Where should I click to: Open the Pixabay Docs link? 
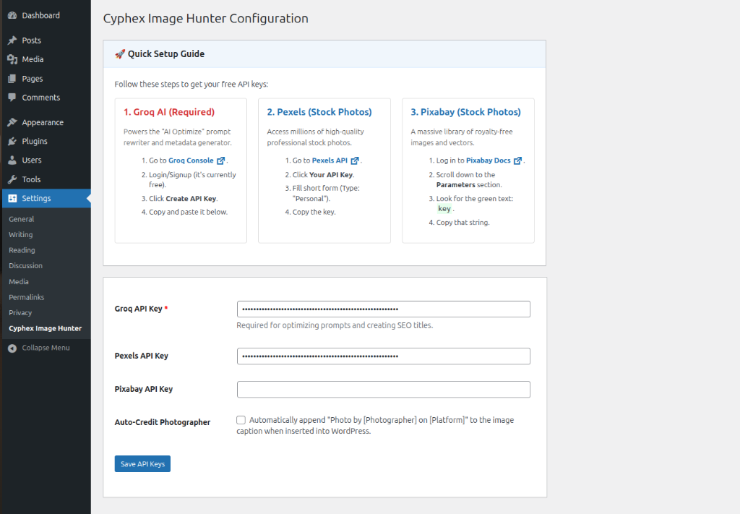[x=488, y=160]
